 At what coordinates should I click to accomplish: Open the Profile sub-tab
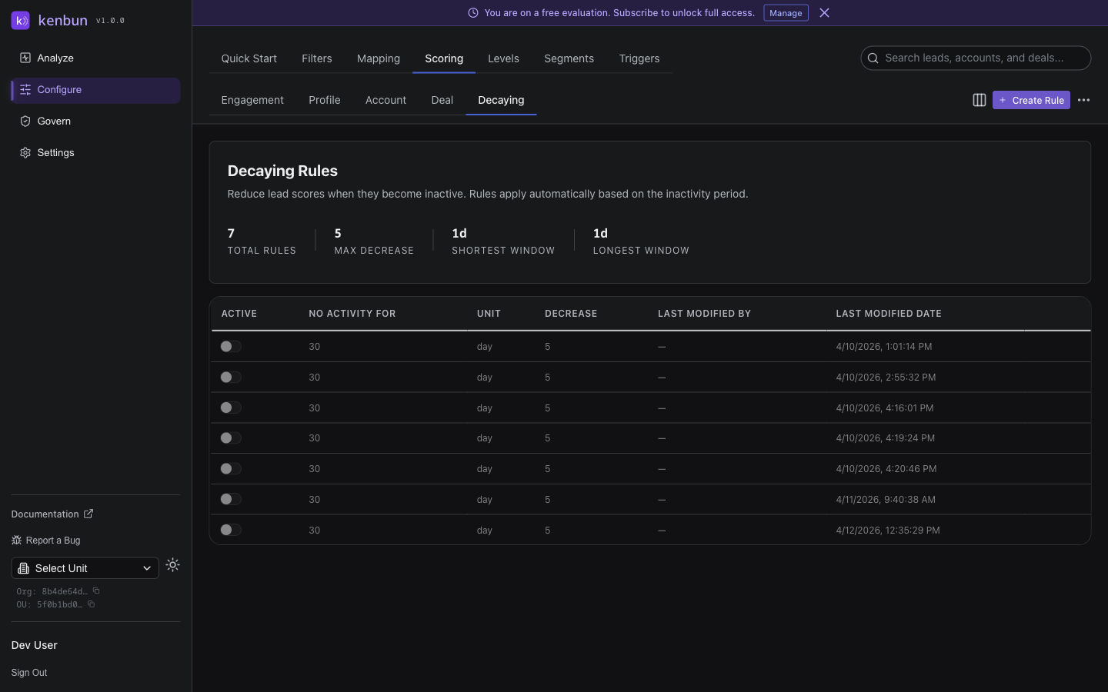[325, 100]
